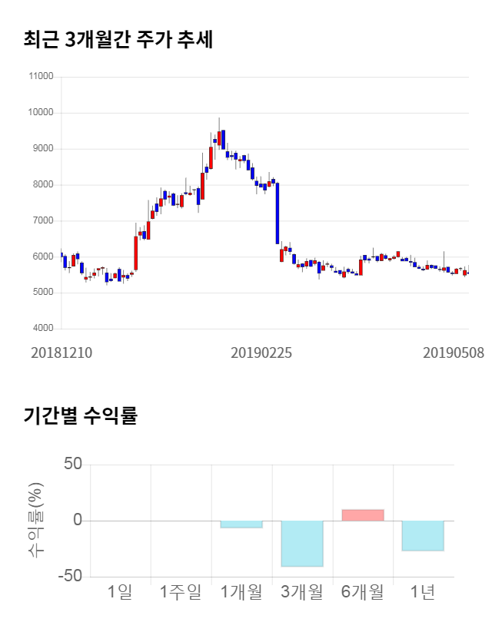The height and width of the screenshot is (622, 492).
Task: Click the 3개월 period axis label
Action: (301, 592)
